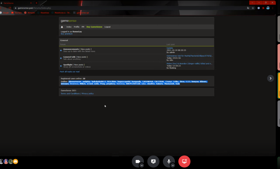The height and width of the screenshot is (169, 280).
Task: Click the General talk forum status icon
Action: (x=61, y=58)
